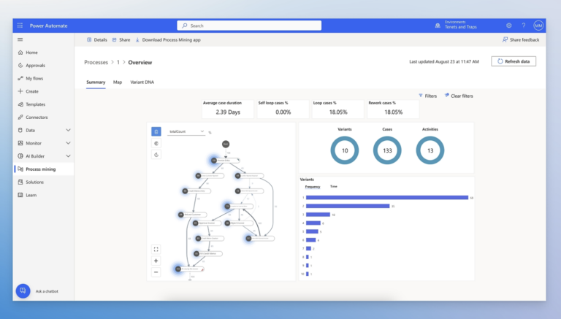Click the Search input field
This screenshot has height=319, width=561.
[x=249, y=26]
